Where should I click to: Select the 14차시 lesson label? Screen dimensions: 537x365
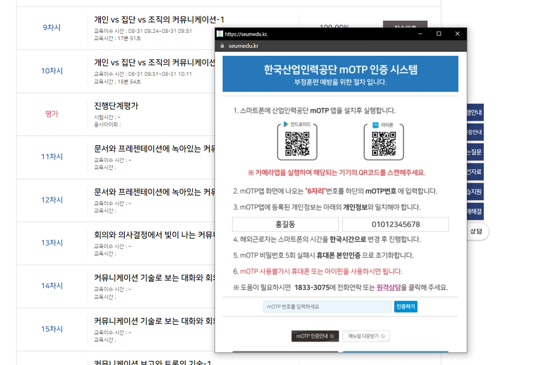[52, 285]
